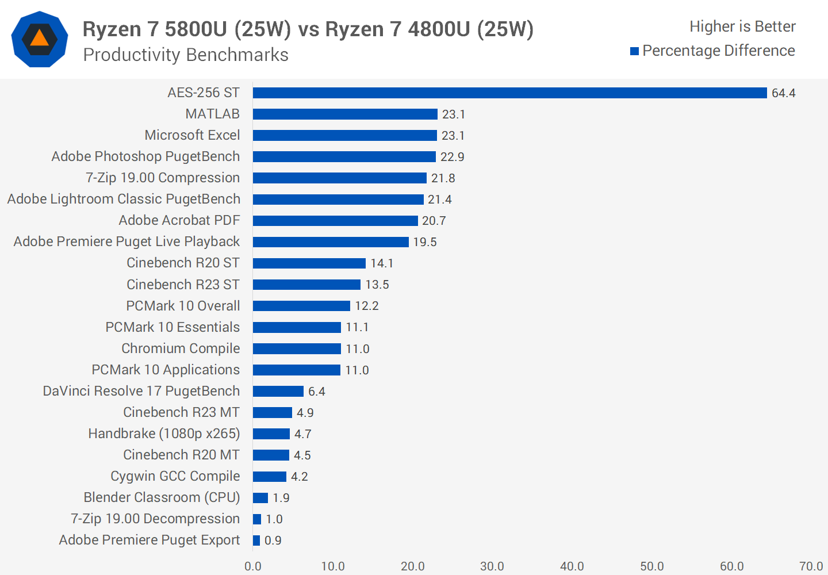Click the value 19.5

(x=425, y=242)
